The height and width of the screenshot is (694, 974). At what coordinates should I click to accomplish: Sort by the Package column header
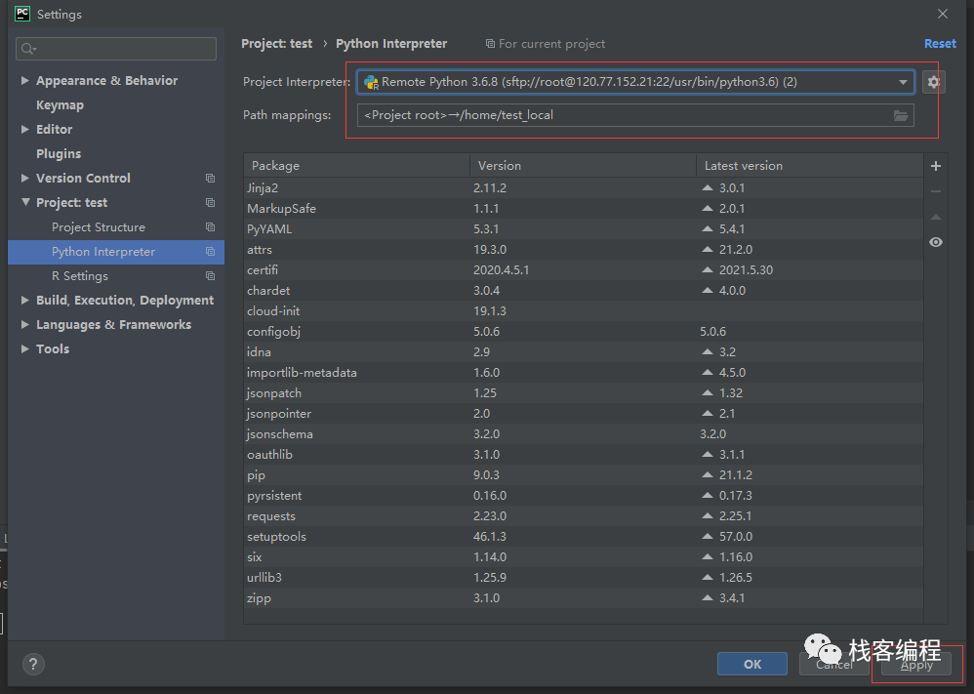[x=356, y=166]
